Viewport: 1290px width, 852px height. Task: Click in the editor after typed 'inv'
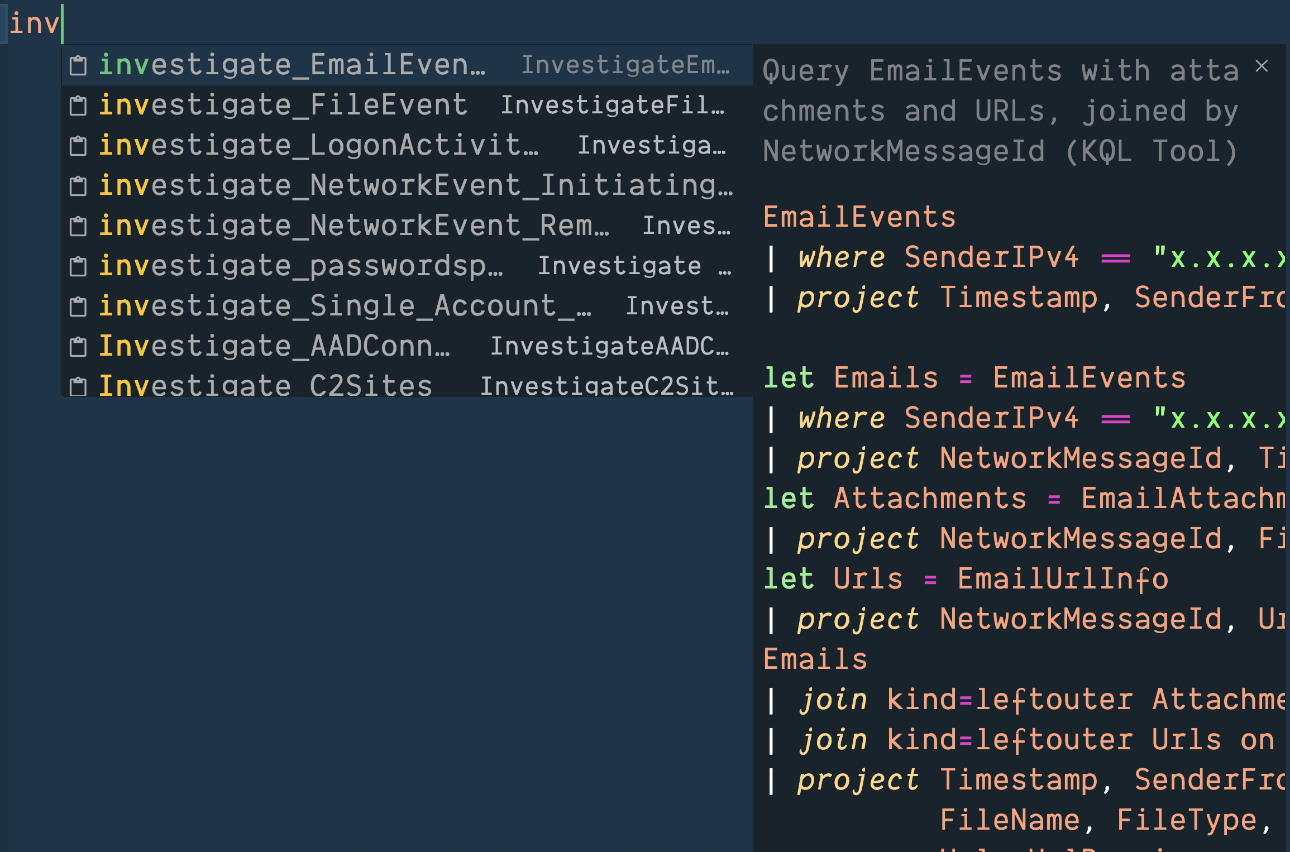click(x=63, y=23)
